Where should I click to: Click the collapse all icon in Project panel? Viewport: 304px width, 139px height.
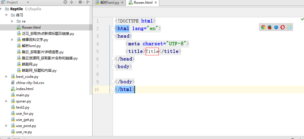point(72,2)
